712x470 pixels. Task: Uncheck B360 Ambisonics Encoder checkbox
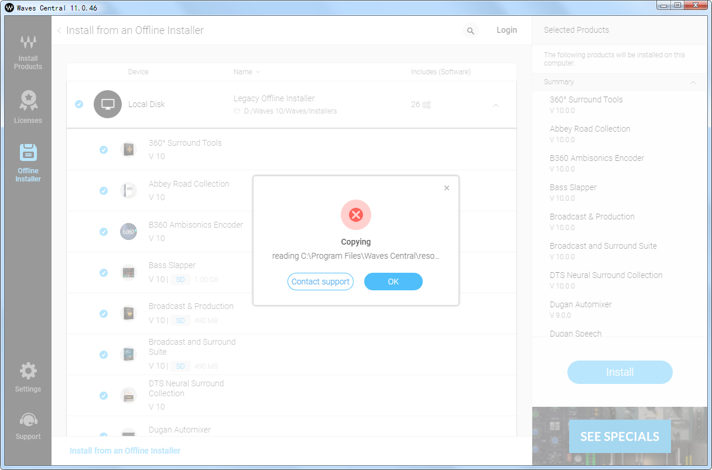click(104, 232)
